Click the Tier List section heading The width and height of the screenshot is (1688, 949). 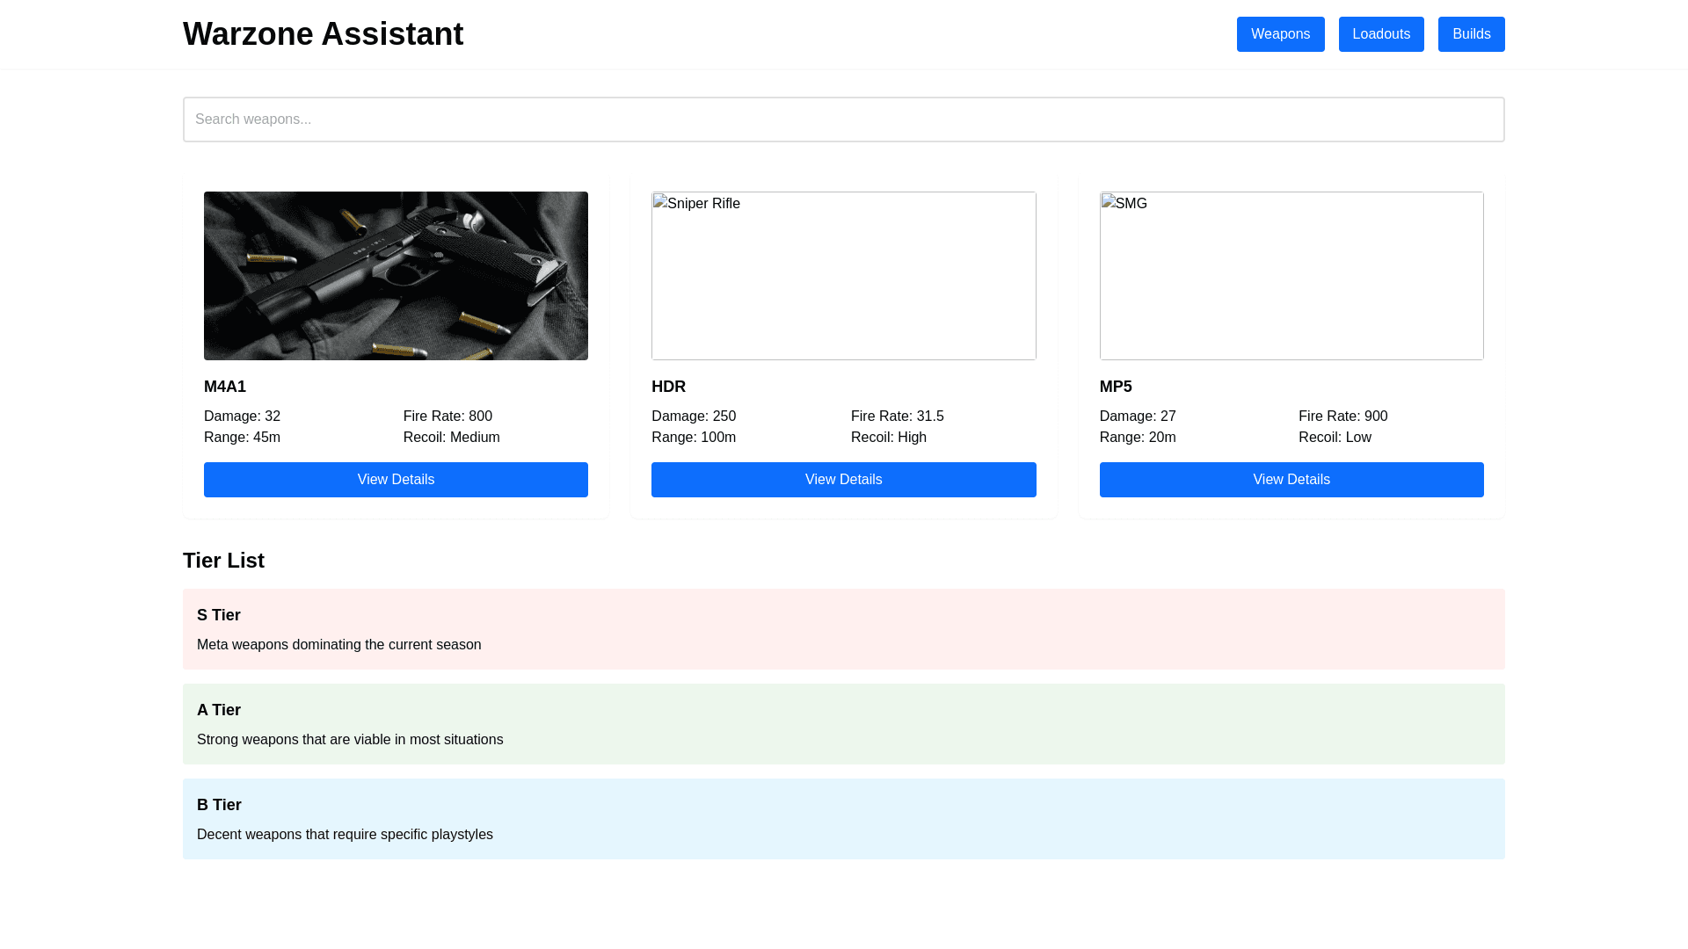coord(223,561)
